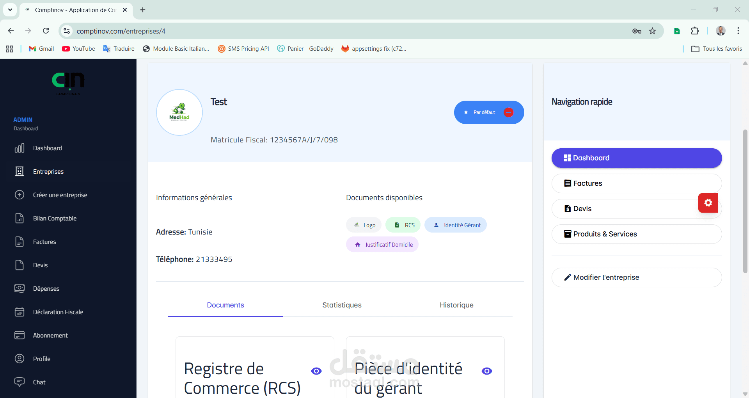Screen dimensions: 749x398
Task: Open the Identité Gérant document chip
Action: pyautogui.click(x=456, y=225)
